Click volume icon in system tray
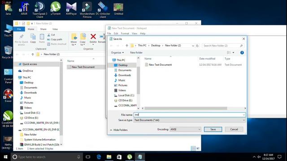 click(259, 157)
